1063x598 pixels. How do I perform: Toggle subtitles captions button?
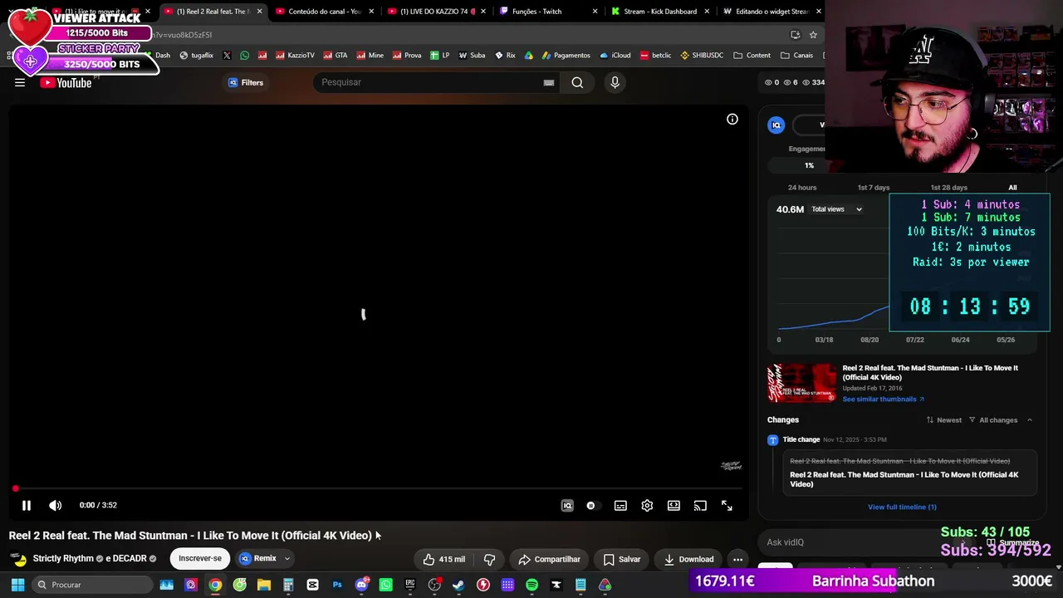click(620, 505)
